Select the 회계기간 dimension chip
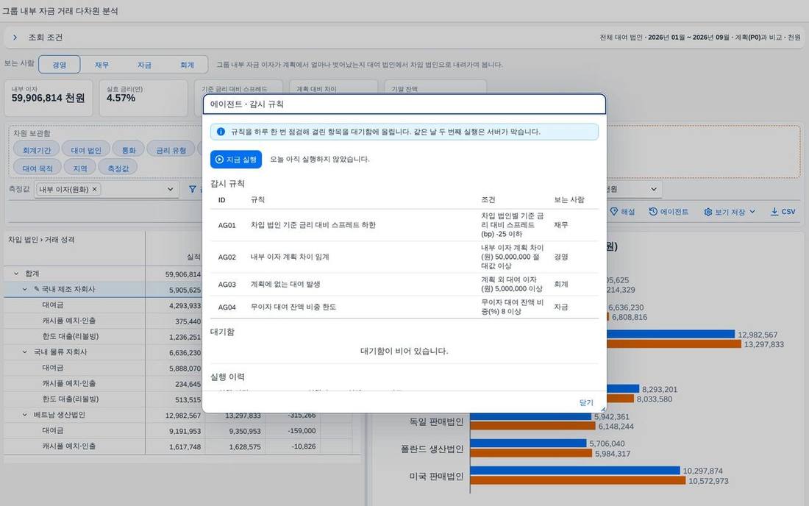This screenshot has width=809, height=506. coord(37,150)
